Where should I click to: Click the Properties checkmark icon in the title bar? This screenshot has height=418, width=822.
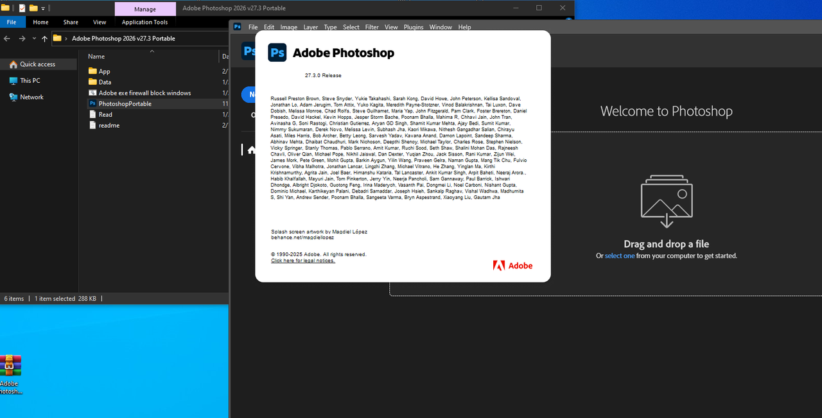coord(22,8)
